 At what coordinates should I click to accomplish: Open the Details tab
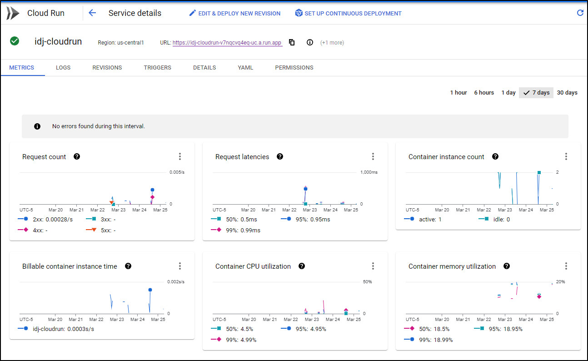[x=204, y=68]
